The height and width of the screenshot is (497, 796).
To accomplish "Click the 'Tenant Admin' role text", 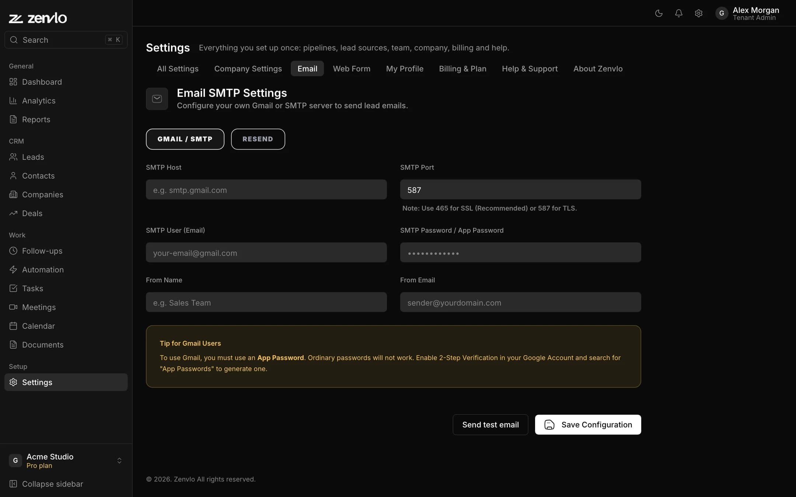I will [x=754, y=18].
